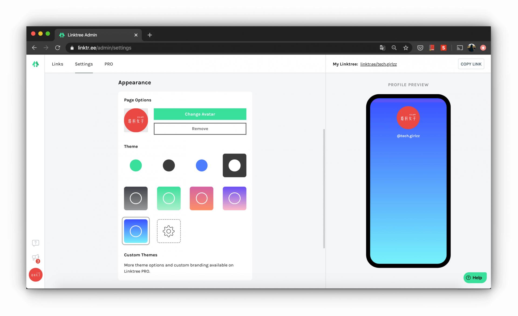Open the Pocket extension icon

[x=420, y=48]
